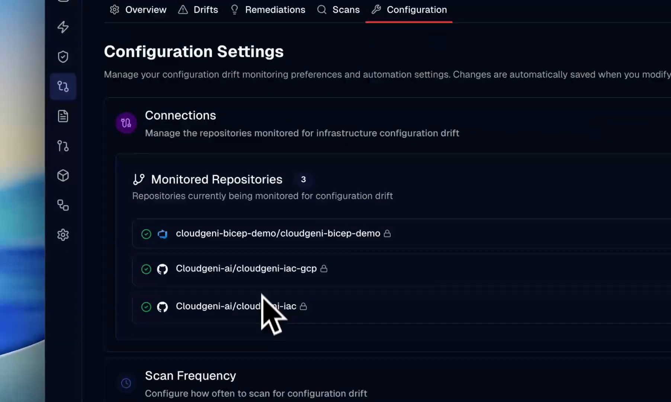The height and width of the screenshot is (402, 671).
Task: Click the purple Connections section icon
Action: coord(126,123)
